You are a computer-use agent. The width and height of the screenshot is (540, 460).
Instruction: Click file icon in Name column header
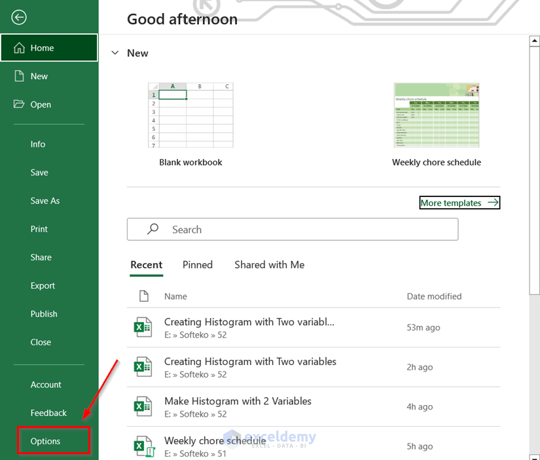(144, 296)
